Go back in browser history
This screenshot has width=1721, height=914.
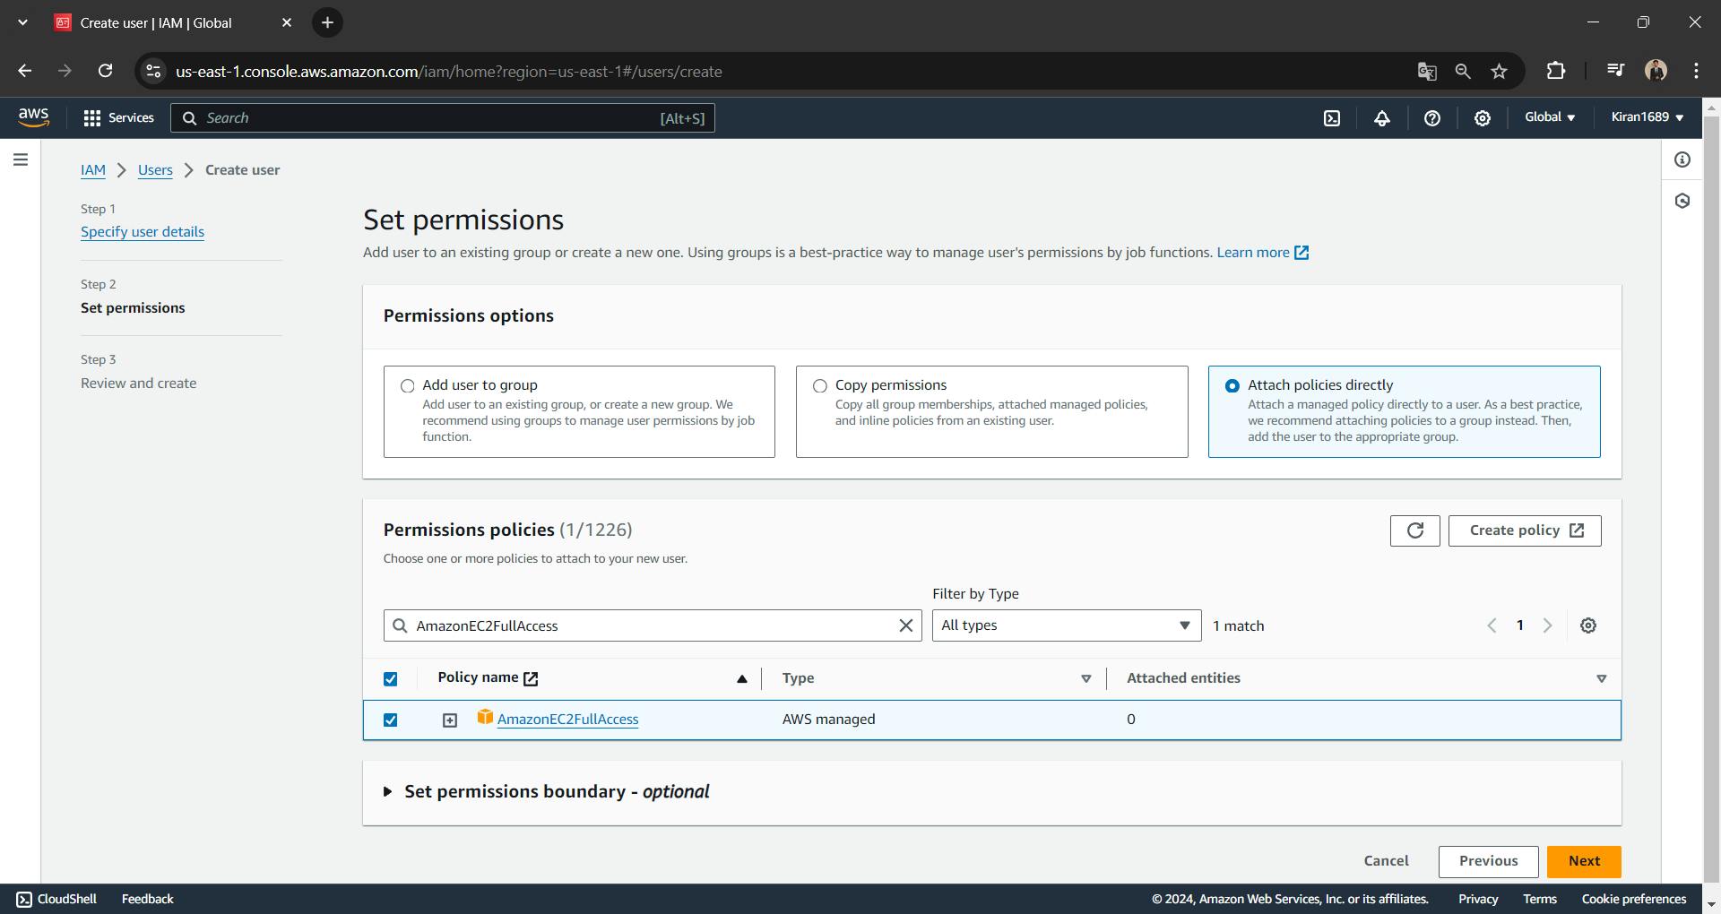tap(24, 71)
